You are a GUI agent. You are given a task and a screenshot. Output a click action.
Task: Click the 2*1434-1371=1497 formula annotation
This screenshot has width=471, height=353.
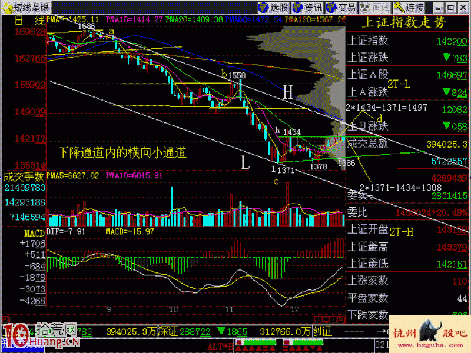(x=386, y=108)
